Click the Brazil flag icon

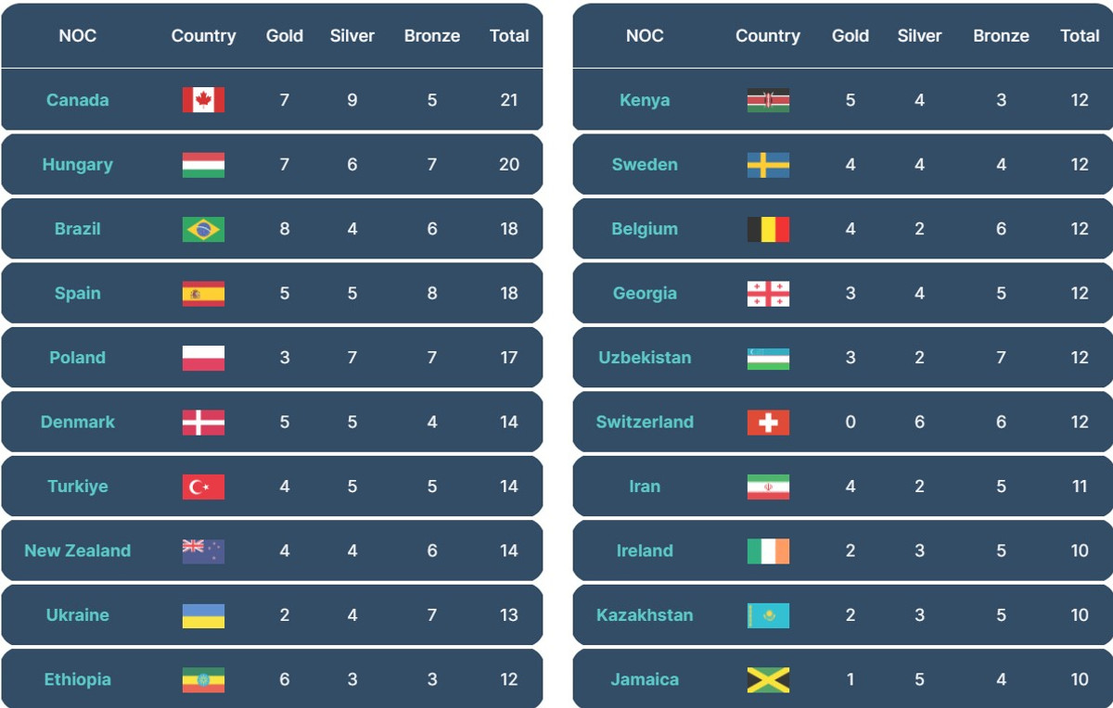point(203,229)
